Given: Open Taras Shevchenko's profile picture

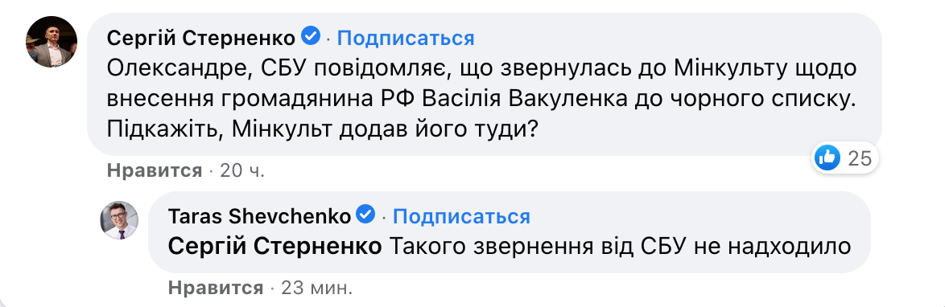Looking at the screenshot, I should 118,220.
